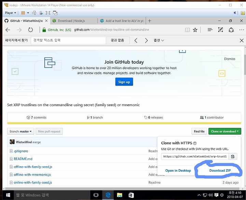This screenshot has width=246, height=200.
Task: Show hidden system tray icons
Action: 199,195
